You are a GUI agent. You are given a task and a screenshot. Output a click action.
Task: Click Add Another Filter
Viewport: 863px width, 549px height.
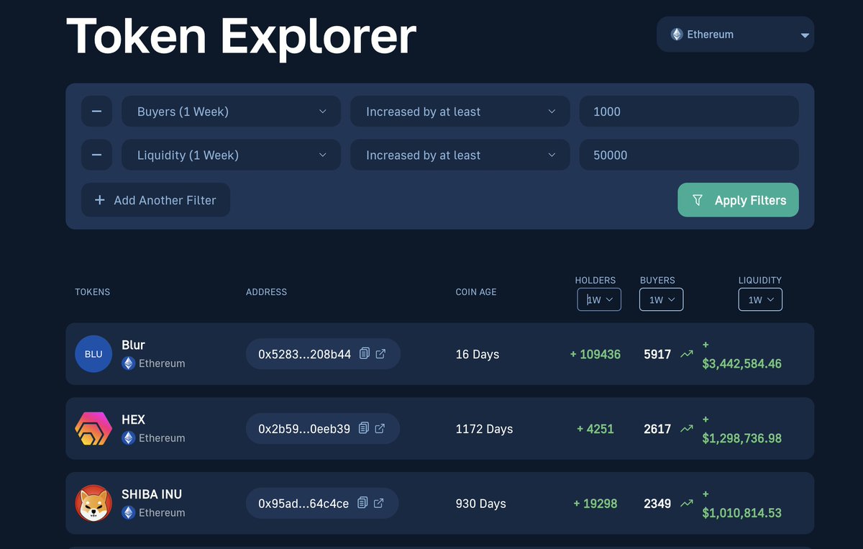click(155, 200)
